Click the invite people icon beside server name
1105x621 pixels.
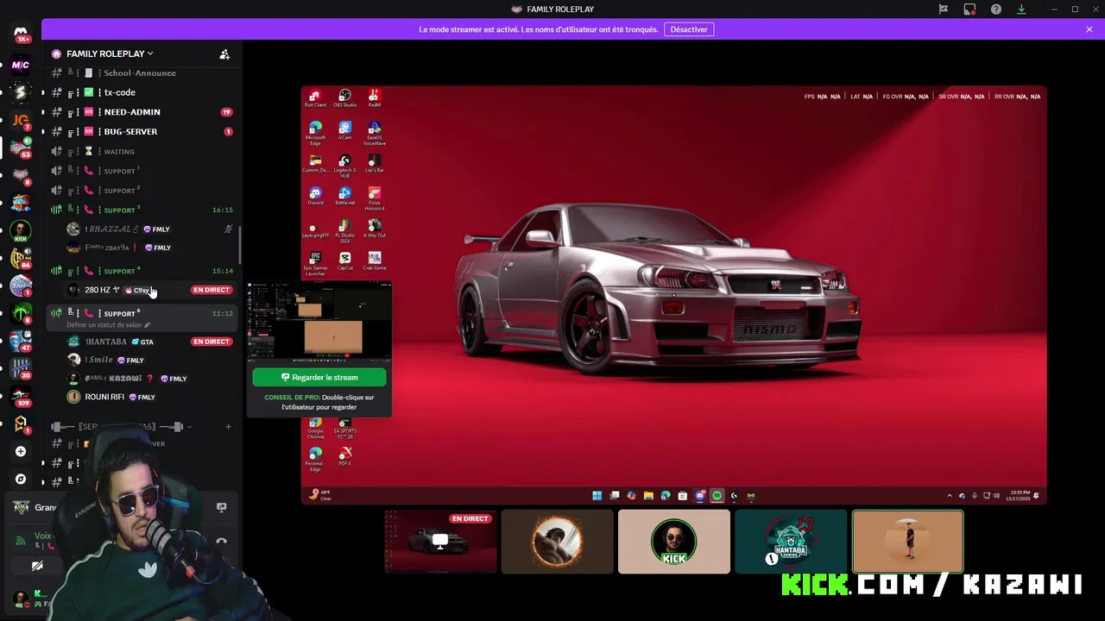coord(224,54)
